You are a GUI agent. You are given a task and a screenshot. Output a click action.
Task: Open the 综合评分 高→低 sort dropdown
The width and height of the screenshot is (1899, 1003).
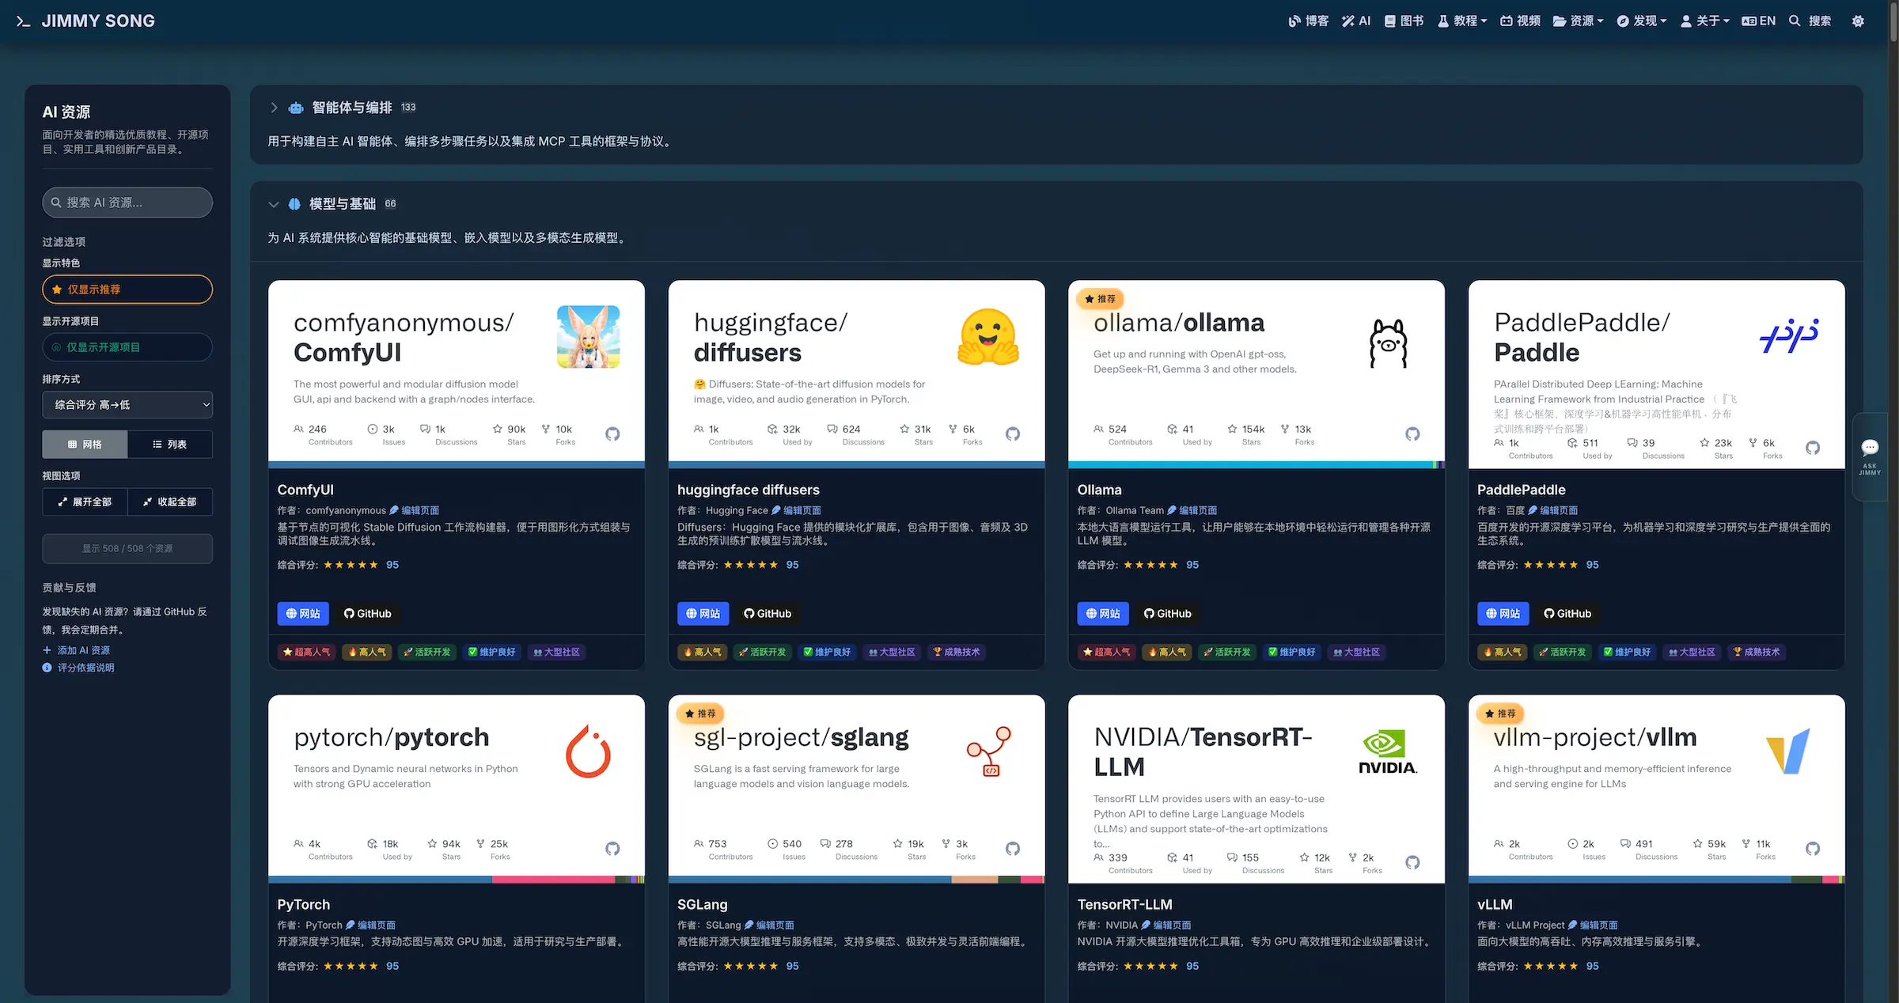pos(127,405)
